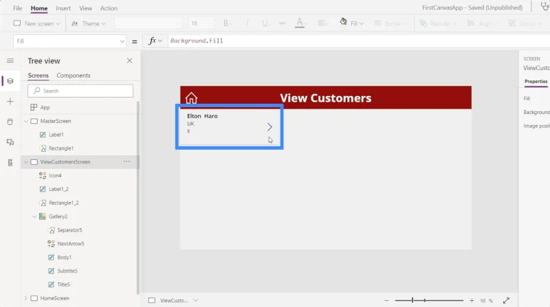Select Subtitle5 in the tree view
The image size is (550, 307).
click(x=67, y=271)
